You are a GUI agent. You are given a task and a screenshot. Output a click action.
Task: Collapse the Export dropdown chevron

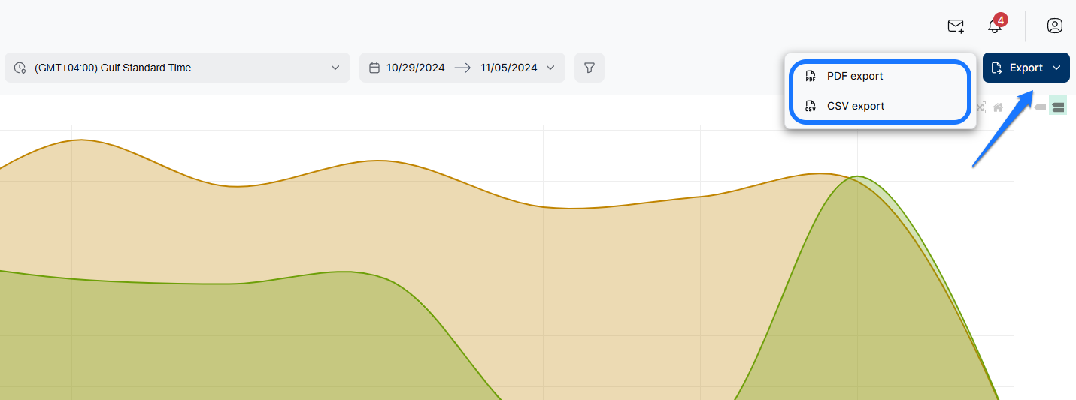pos(1056,68)
